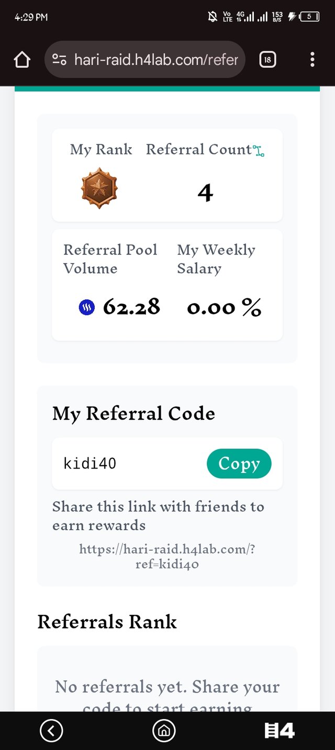Tap the battery indicator in status bar

point(309,17)
